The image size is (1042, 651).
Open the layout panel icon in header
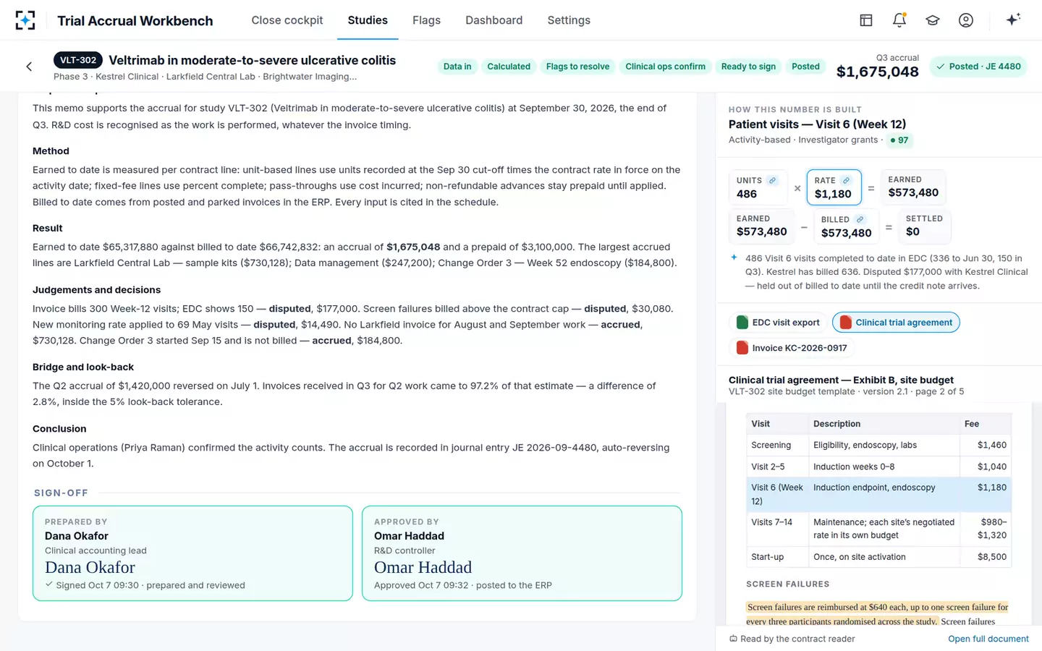coord(866,20)
